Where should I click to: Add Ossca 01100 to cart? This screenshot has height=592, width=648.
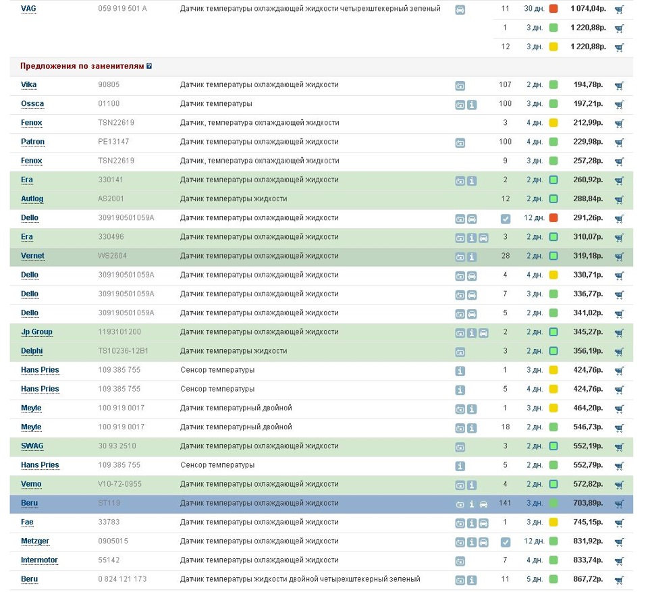coord(619,105)
